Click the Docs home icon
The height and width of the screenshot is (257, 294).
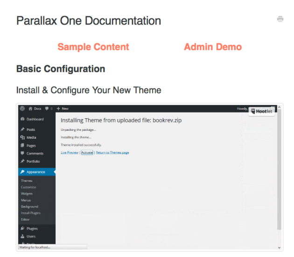pos(30,108)
